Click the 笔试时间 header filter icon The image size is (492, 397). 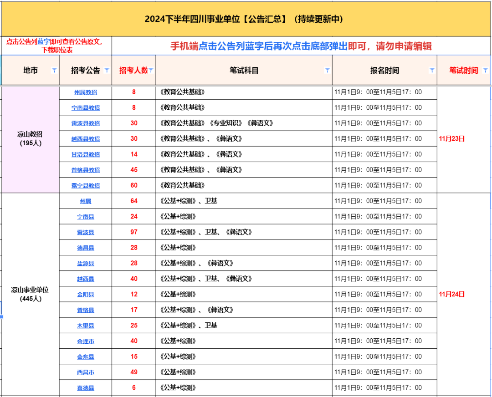[485, 70]
